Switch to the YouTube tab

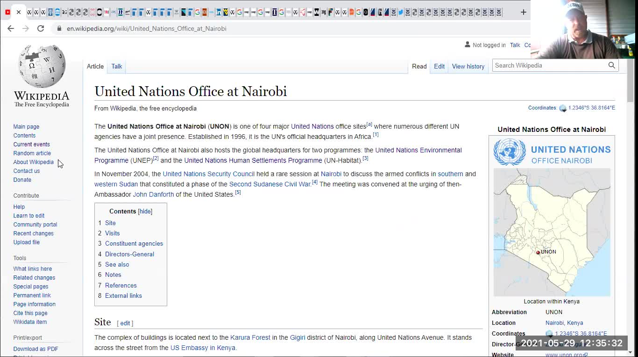coord(7,12)
